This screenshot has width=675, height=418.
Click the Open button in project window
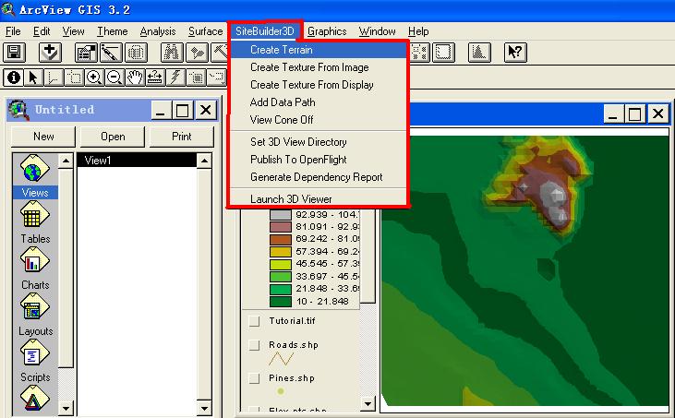click(x=113, y=137)
